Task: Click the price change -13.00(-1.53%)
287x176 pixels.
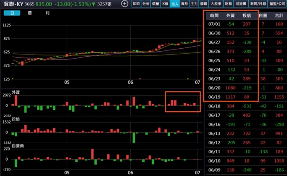Action: (x=73, y=4)
